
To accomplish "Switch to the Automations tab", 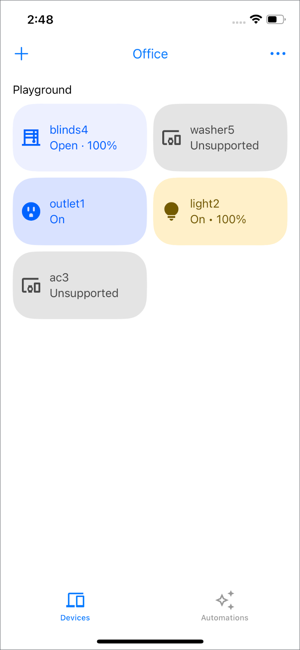I will 225,618.
